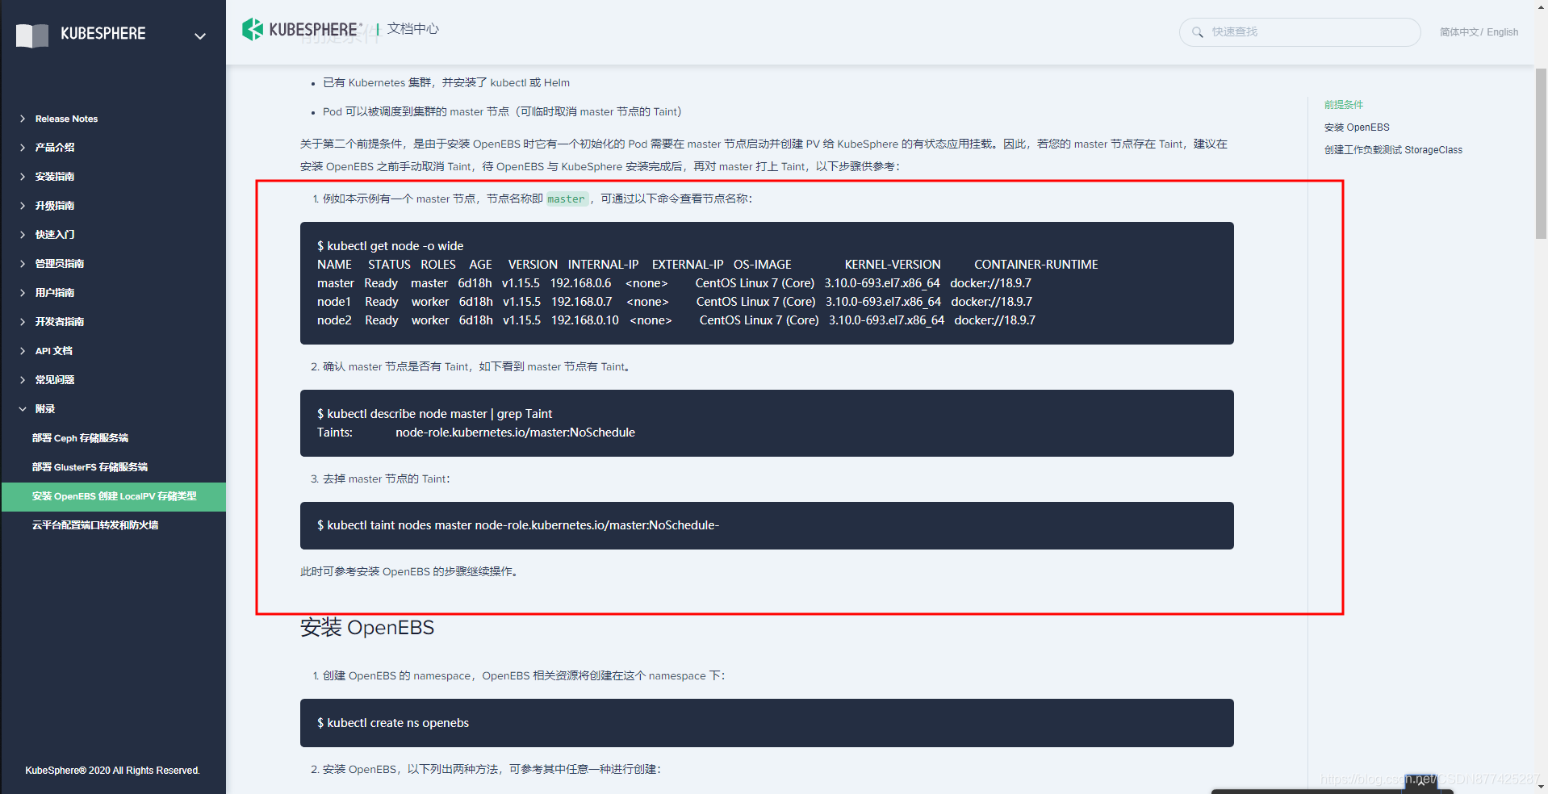Viewport: 1548px width, 794px height.
Task: Click the page vertical scrollbar thumb
Action: 1541,153
